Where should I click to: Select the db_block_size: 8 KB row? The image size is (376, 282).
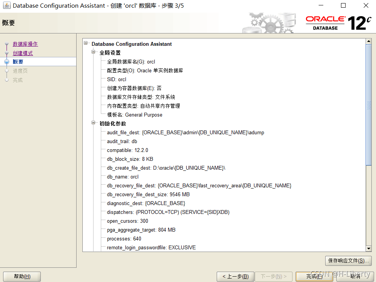tap(130, 159)
